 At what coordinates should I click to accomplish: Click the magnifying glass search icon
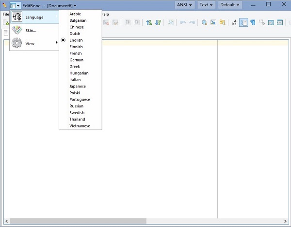point(205,22)
